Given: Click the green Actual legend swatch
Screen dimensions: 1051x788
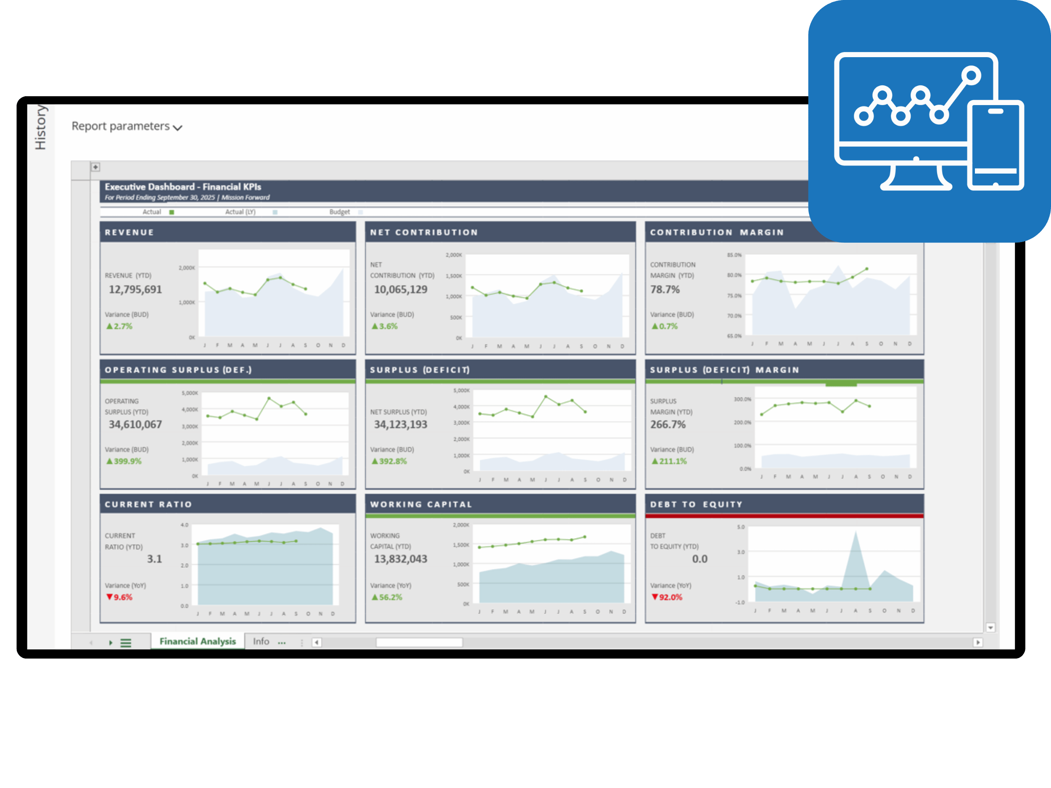Looking at the screenshot, I should (172, 212).
